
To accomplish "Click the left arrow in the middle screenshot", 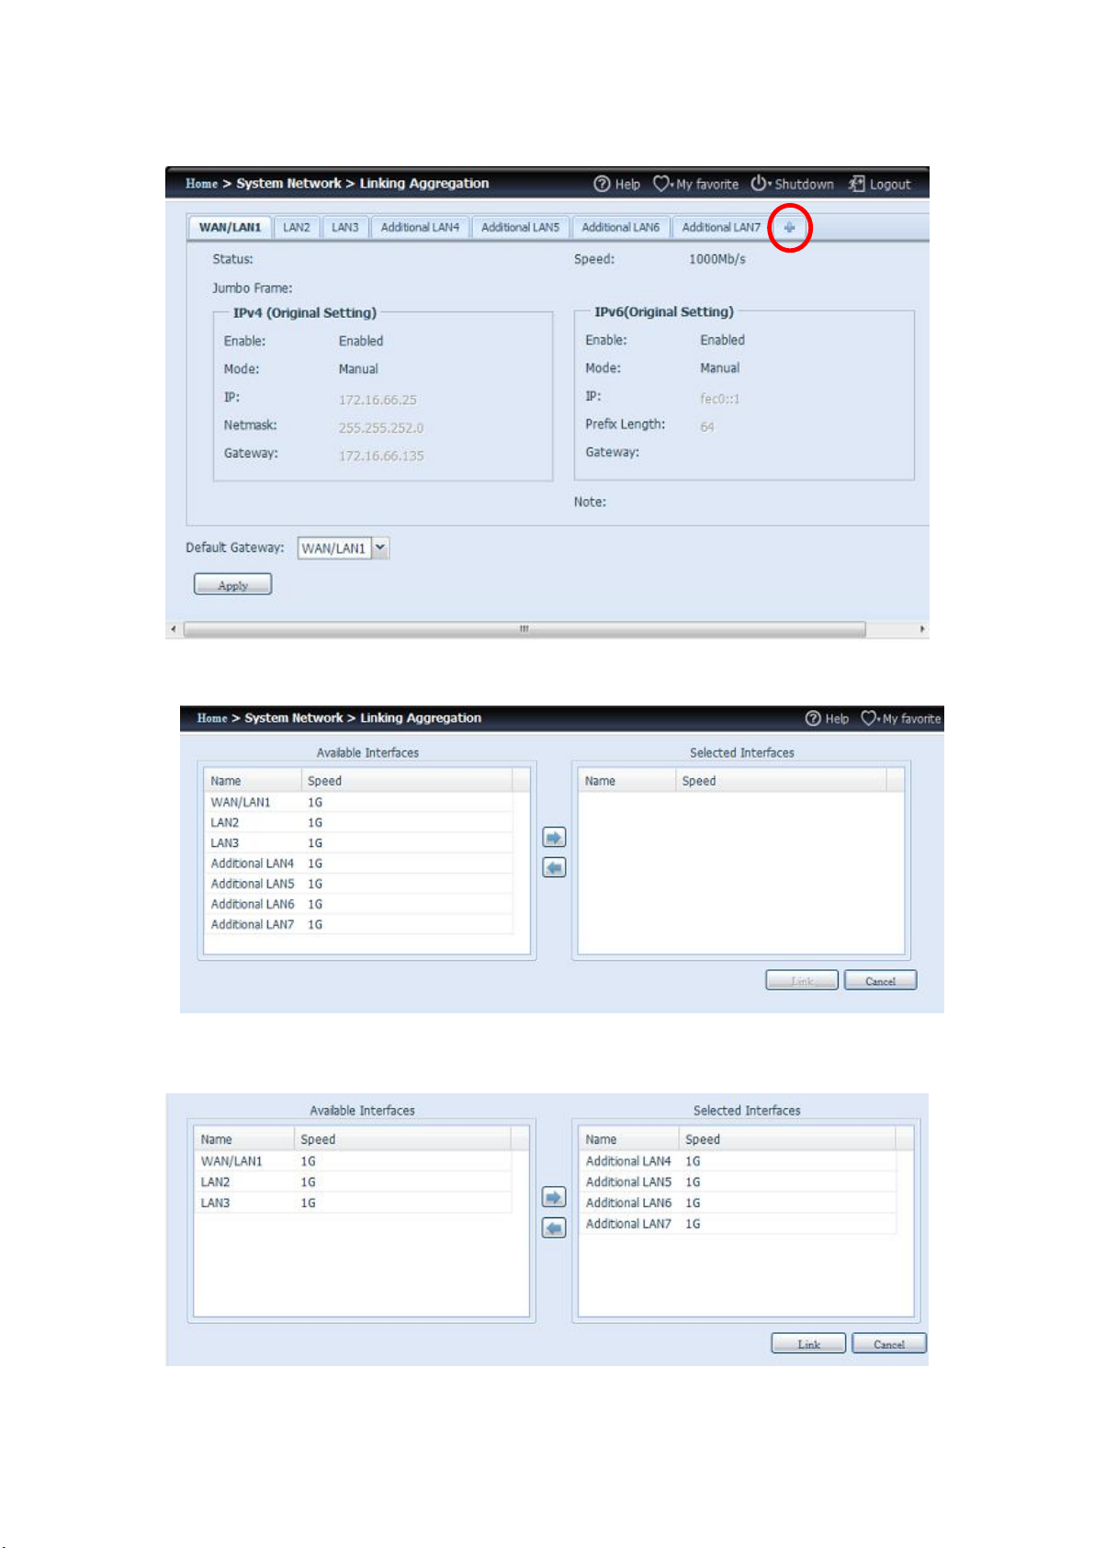I will pyautogui.click(x=554, y=867).
